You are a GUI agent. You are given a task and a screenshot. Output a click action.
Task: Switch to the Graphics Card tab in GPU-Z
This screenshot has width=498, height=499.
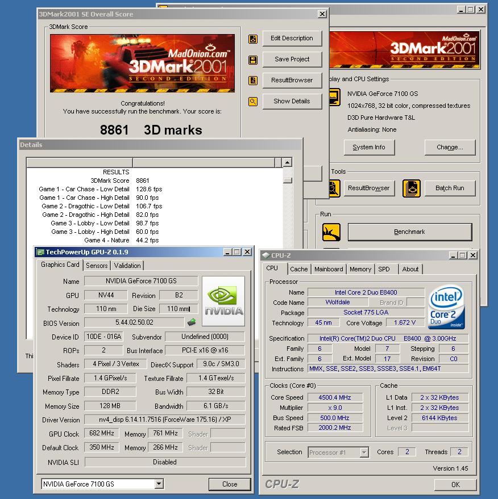60,265
